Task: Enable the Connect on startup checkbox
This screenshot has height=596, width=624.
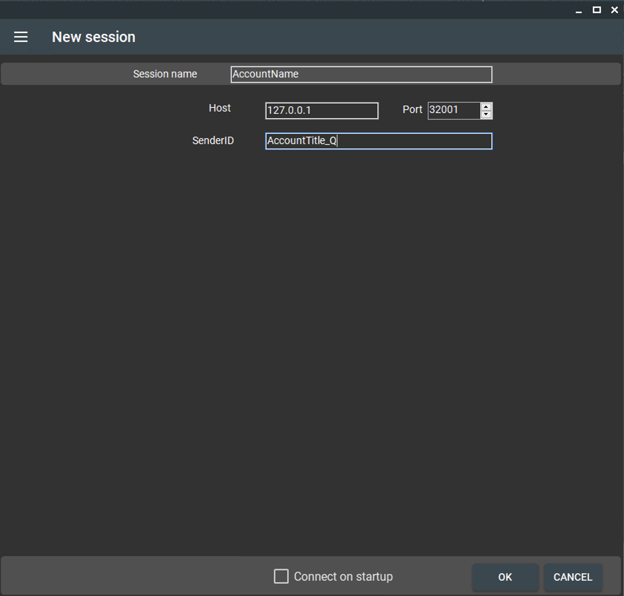Action: pos(281,576)
